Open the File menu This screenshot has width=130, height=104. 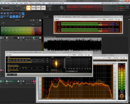coord(2,3)
